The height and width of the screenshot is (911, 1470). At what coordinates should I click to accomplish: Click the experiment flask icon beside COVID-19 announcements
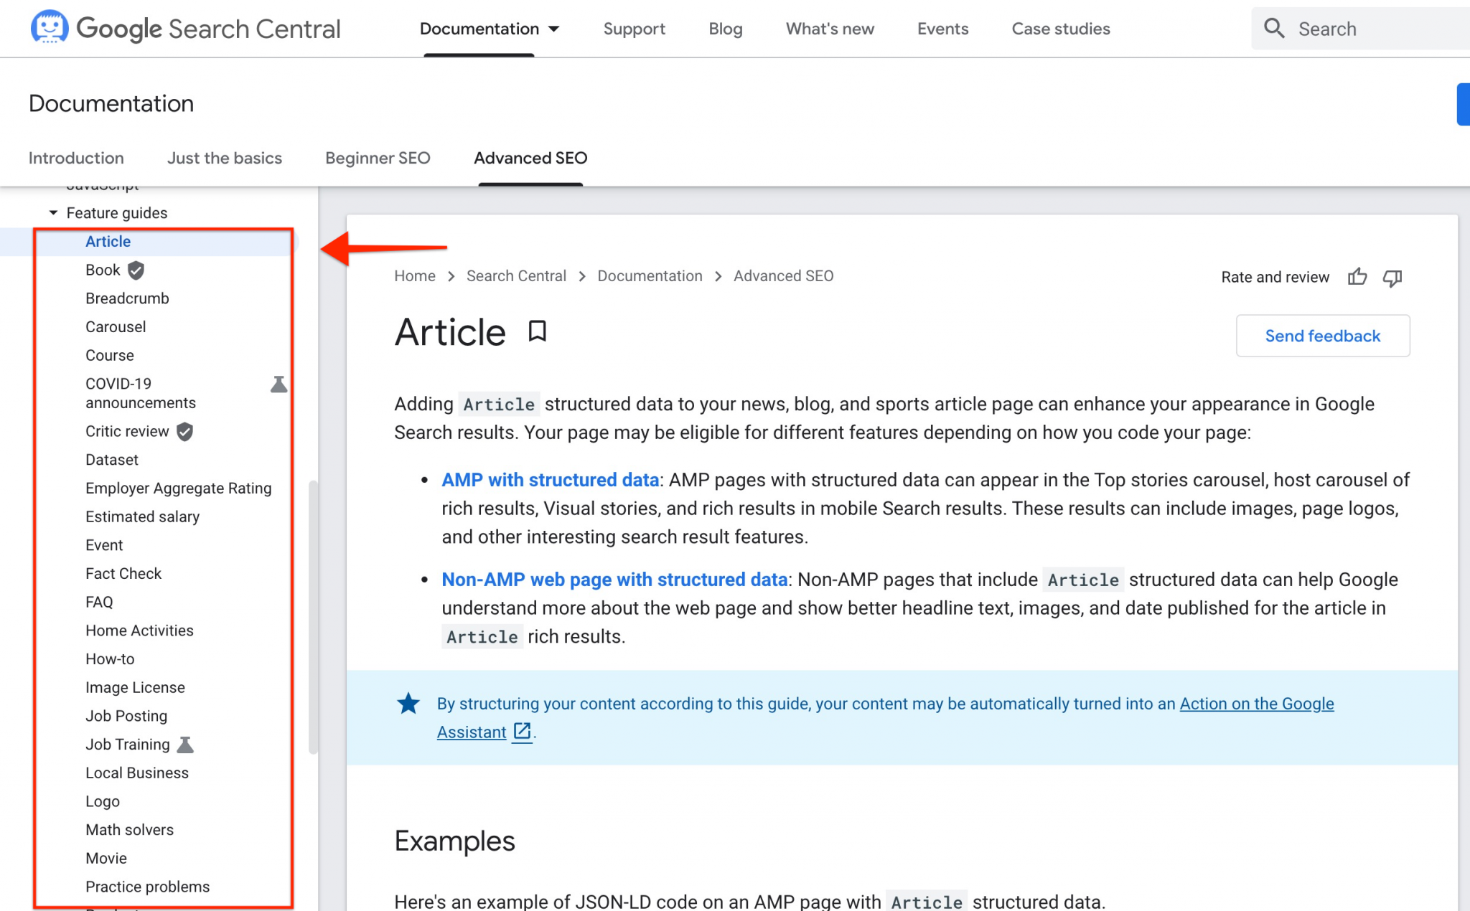click(x=278, y=384)
